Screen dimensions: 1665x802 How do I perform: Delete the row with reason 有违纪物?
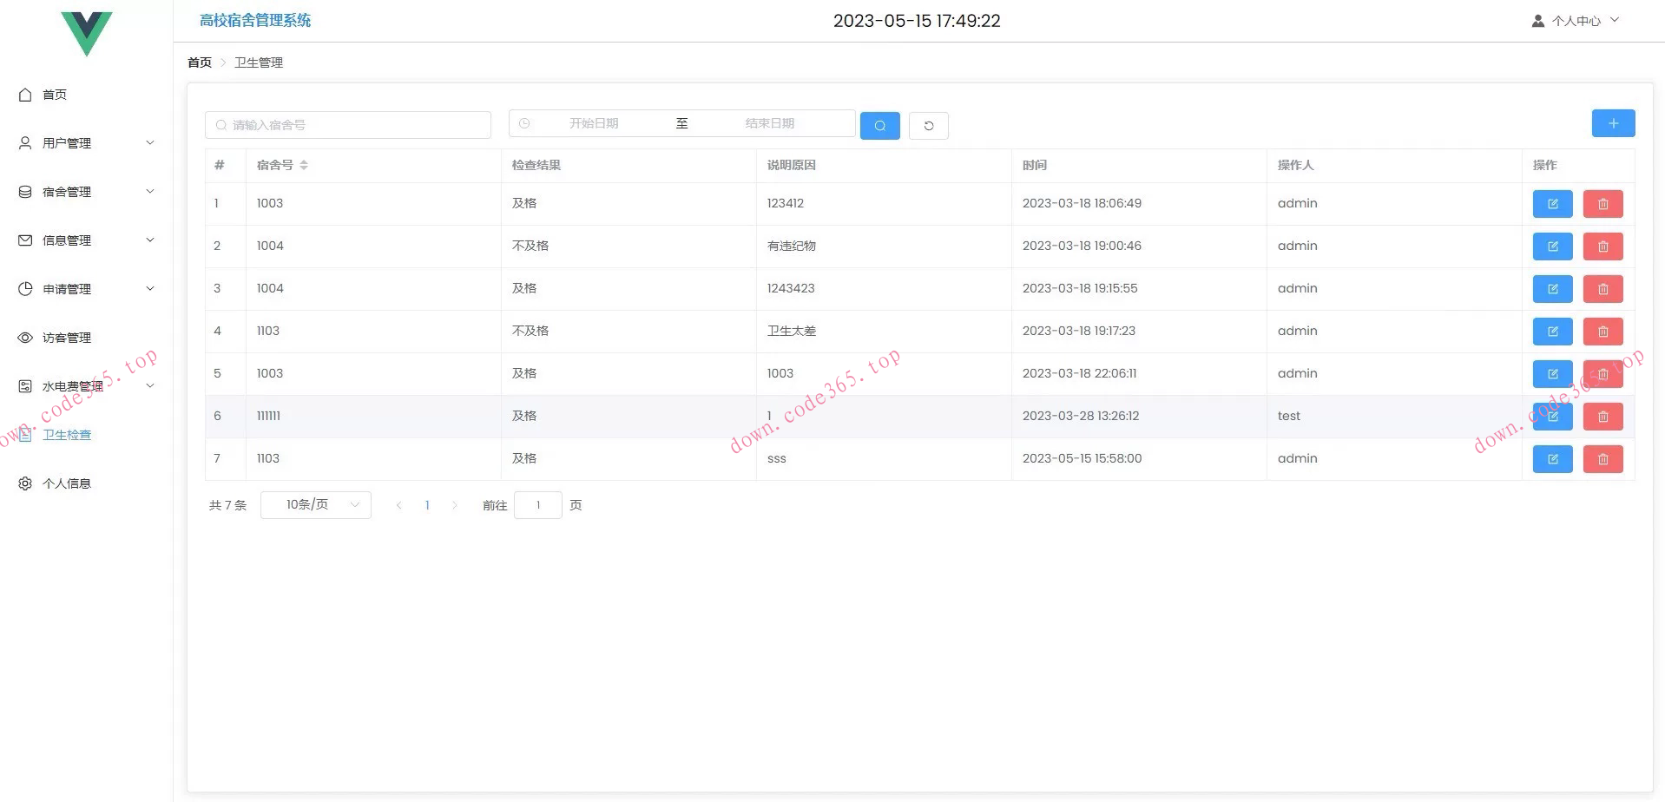(1602, 247)
